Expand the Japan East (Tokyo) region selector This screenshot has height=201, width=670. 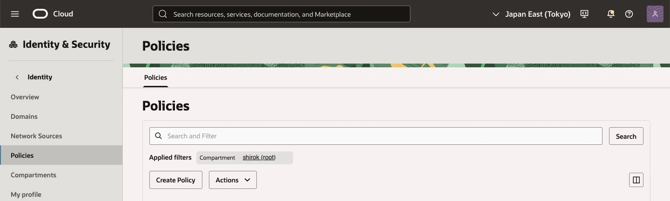point(531,14)
